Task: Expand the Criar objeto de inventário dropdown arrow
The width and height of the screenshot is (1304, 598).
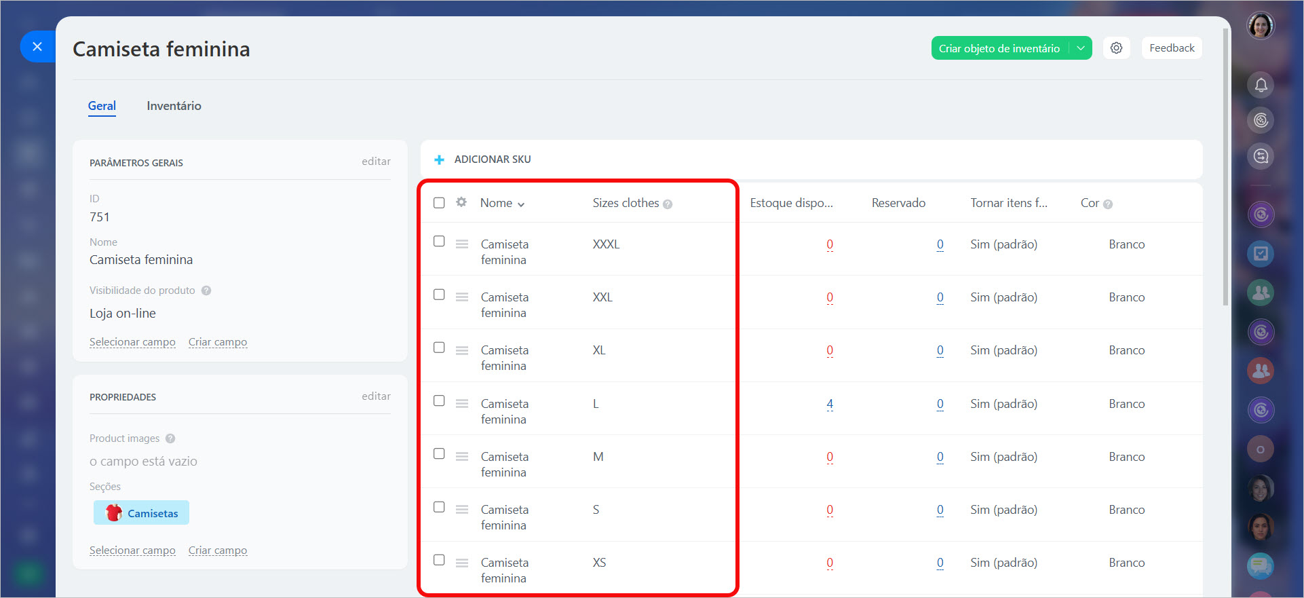Action: click(x=1081, y=48)
